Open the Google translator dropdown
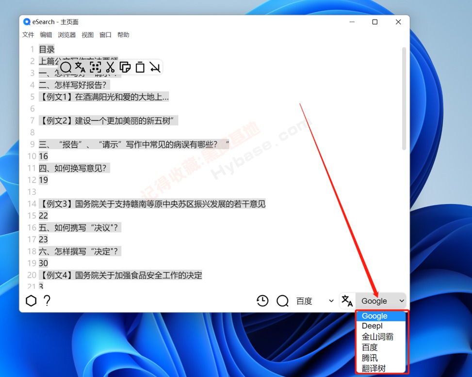The width and height of the screenshot is (472, 377). (382, 301)
